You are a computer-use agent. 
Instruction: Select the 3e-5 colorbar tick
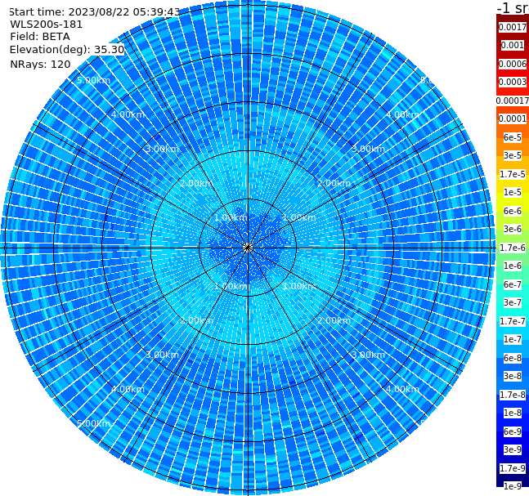pyautogui.click(x=513, y=155)
